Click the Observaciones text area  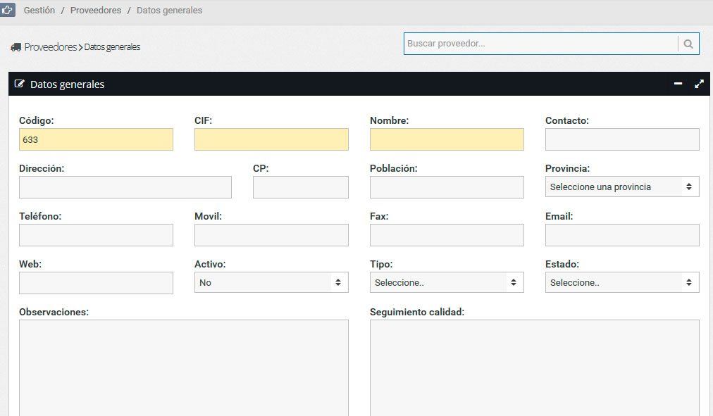[x=184, y=368]
